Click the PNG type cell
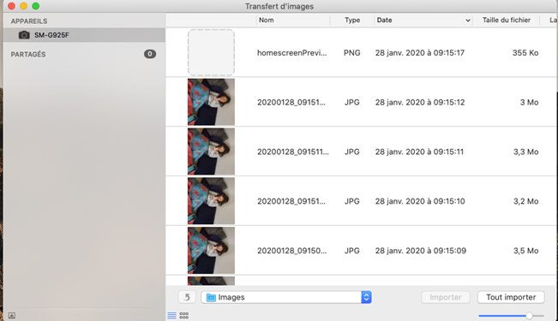558x321 pixels. tap(352, 53)
